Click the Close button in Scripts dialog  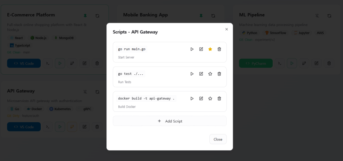point(218,139)
